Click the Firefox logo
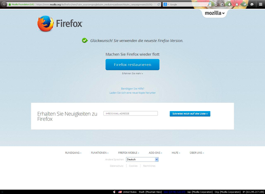Image resolution: width=265 pixels, height=194 pixels. (60, 23)
